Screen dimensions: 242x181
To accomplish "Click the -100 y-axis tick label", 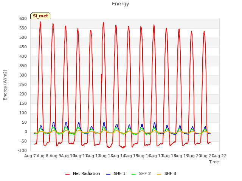I will pos(22,151).
